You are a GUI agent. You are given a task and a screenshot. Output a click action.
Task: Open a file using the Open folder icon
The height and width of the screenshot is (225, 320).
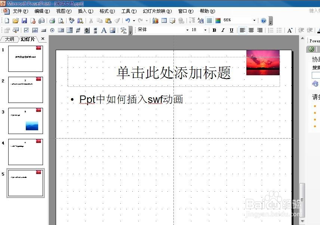15,20
